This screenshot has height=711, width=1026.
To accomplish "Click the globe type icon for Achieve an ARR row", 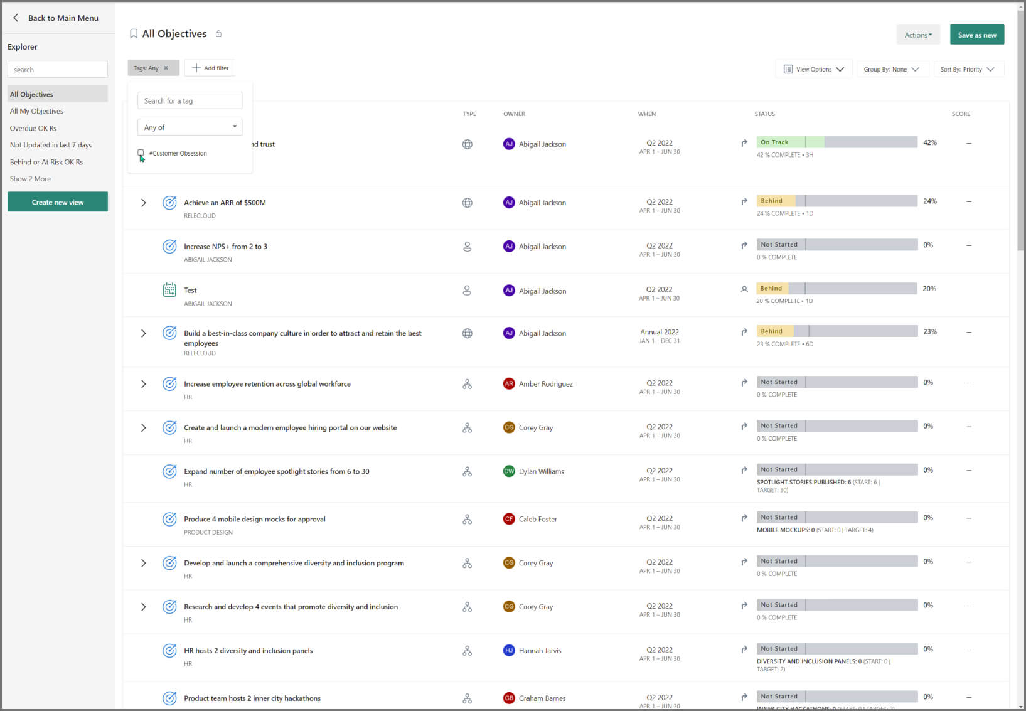I will [x=468, y=203].
